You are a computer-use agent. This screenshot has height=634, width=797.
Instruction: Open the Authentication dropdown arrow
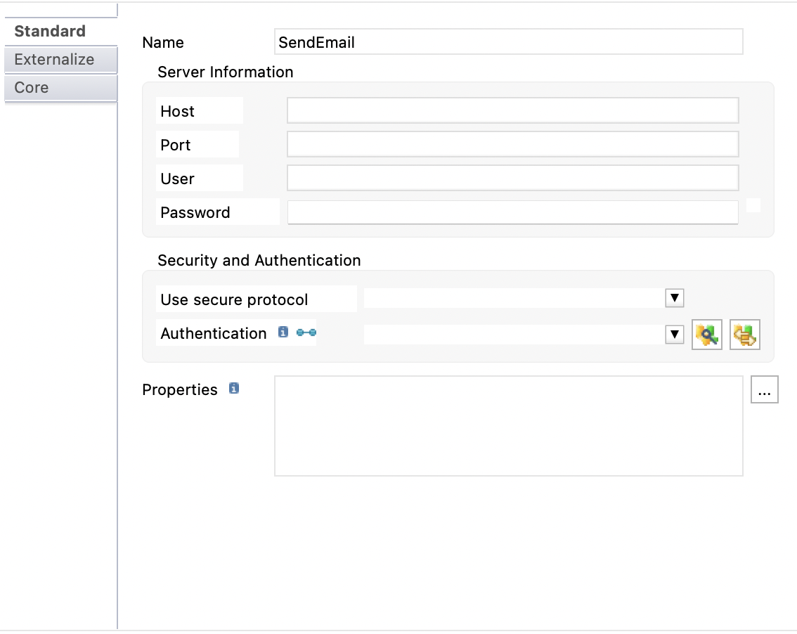coord(674,335)
